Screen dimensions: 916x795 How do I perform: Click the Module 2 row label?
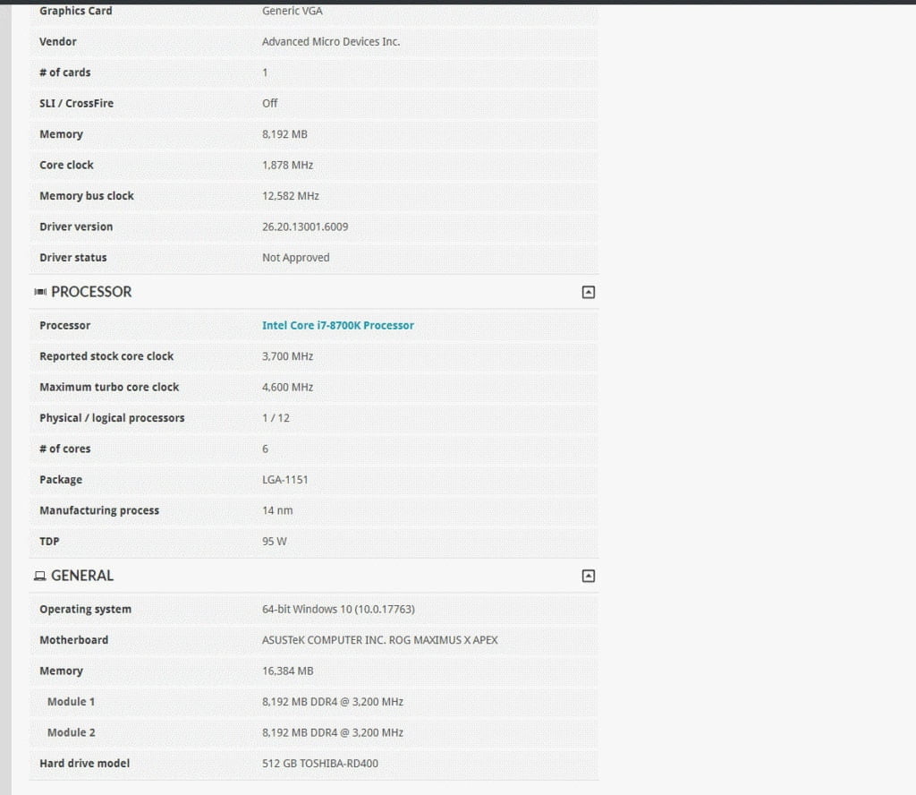[x=71, y=733]
